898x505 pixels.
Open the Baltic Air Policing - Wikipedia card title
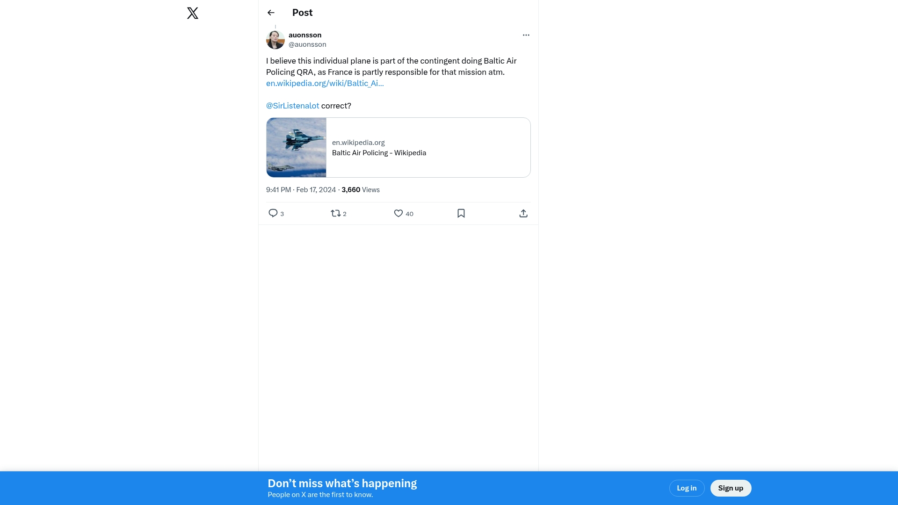(x=379, y=153)
